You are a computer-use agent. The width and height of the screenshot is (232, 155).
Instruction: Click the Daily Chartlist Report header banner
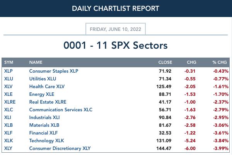tap(116, 8)
